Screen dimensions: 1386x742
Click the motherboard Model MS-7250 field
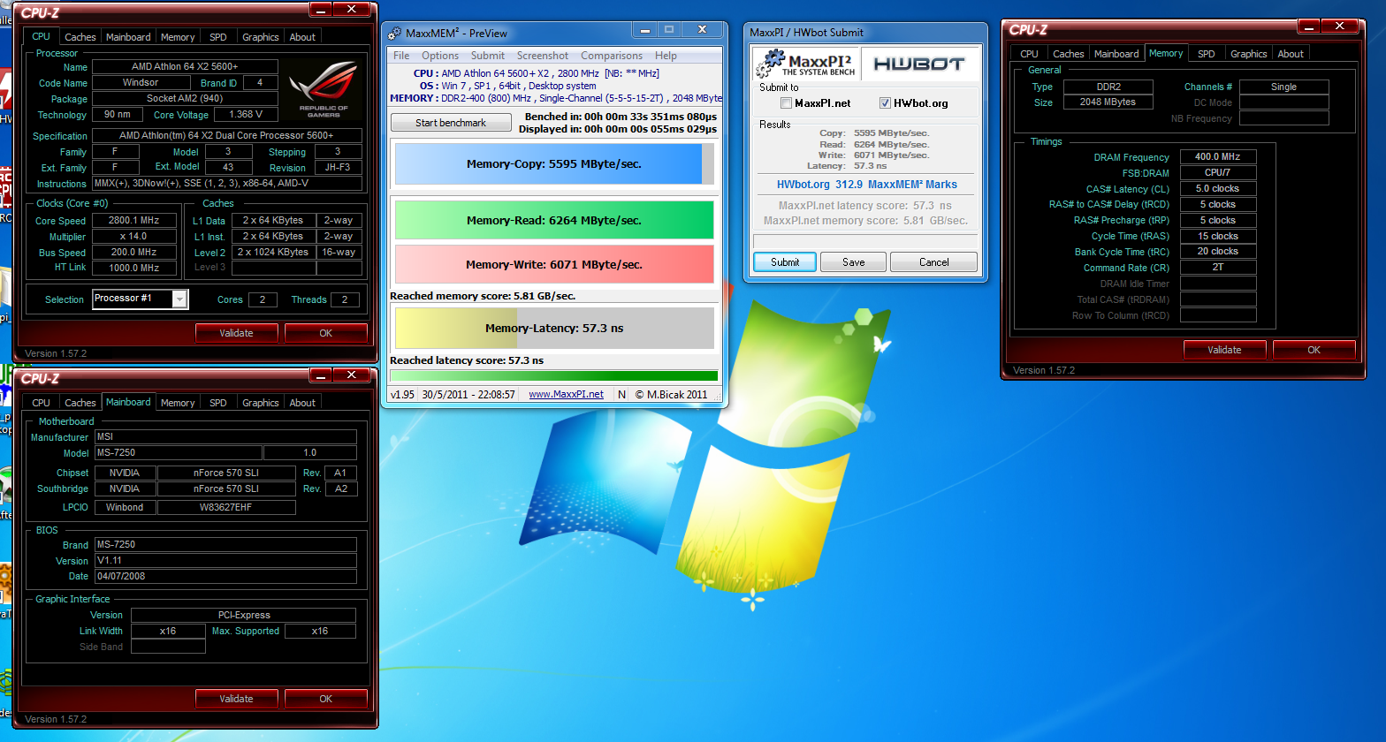coord(180,453)
